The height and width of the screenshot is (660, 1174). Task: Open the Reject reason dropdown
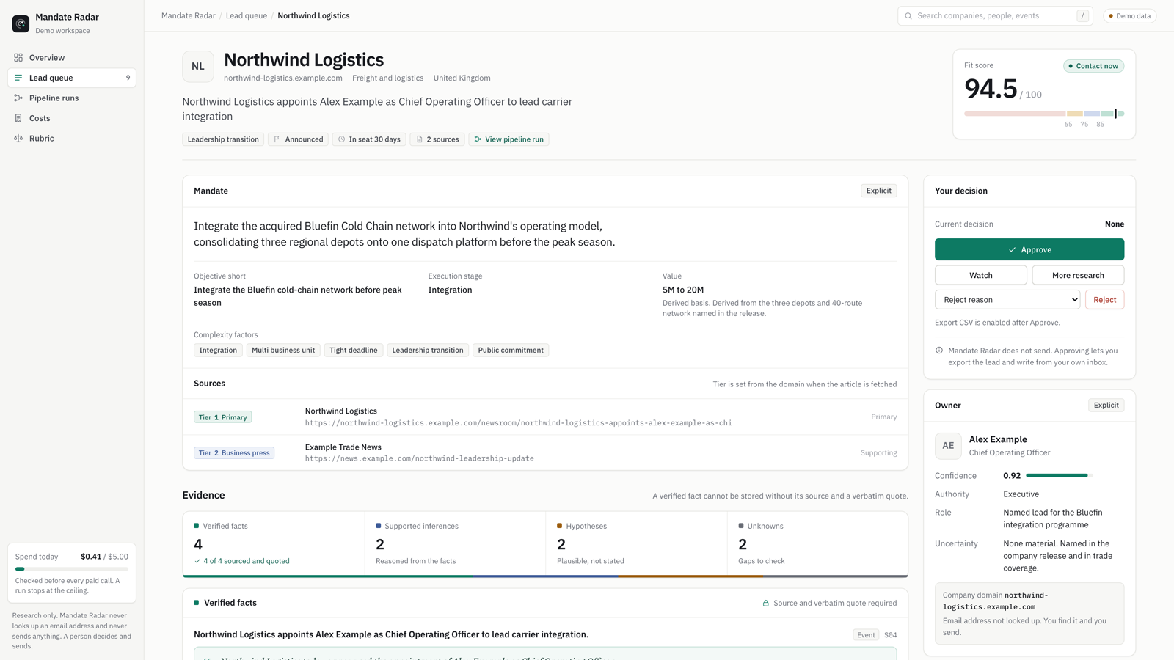[x=1007, y=299]
